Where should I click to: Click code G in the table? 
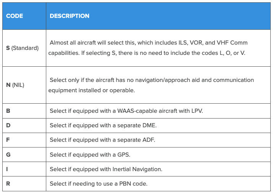click(8, 154)
